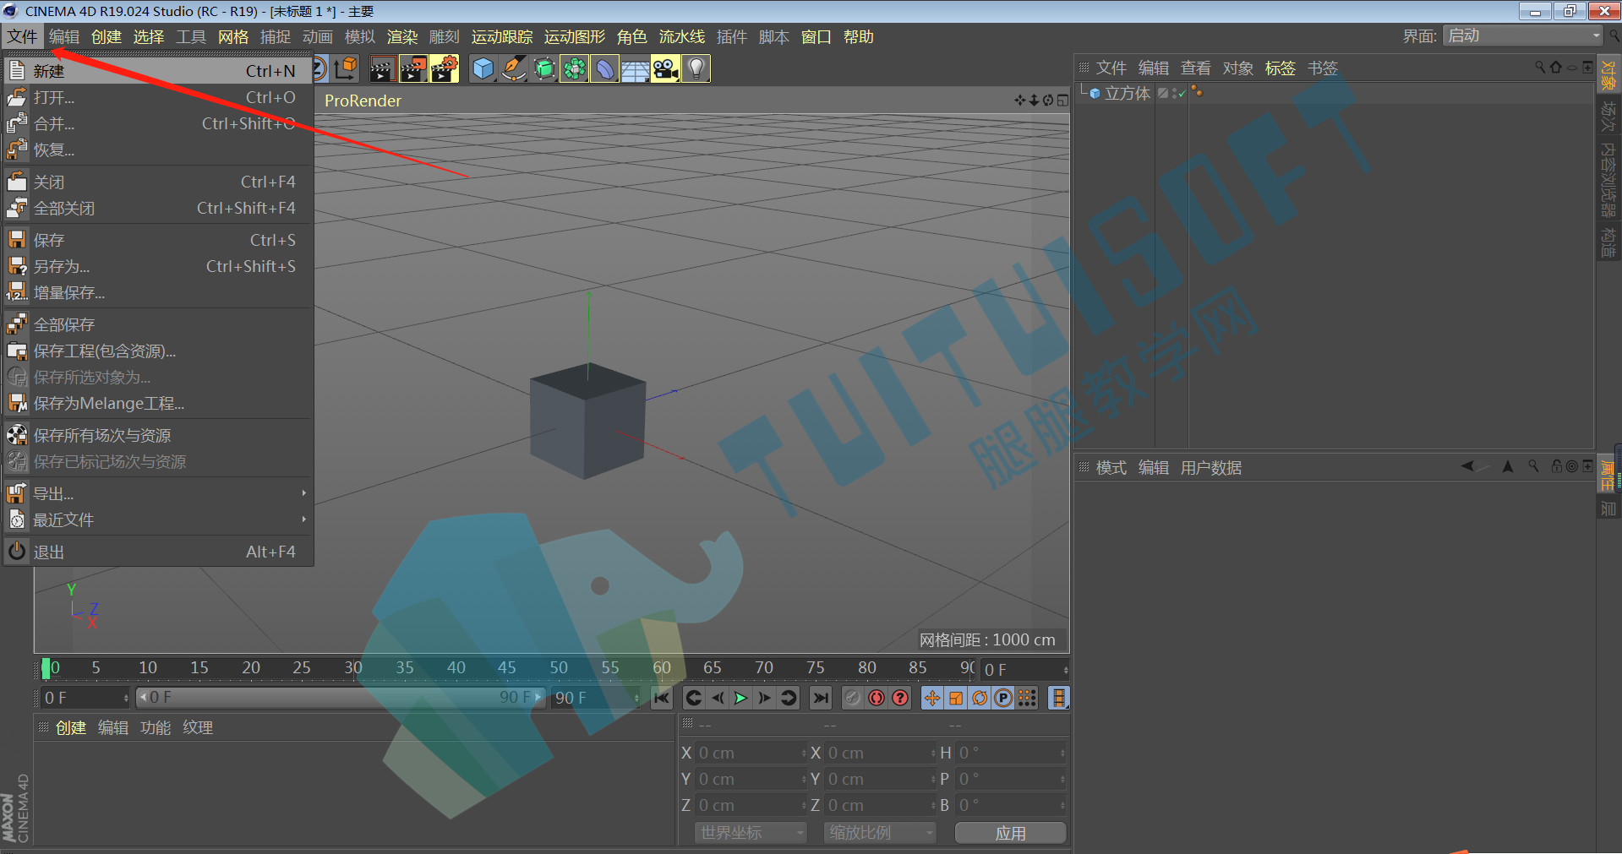The width and height of the screenshot is (1622, 854).
Task: Click the MoGraph Array cloner icon
Action: (574, 68)
